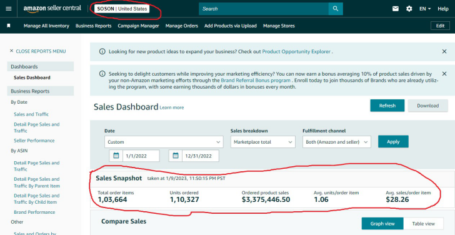Screen dimensions: 455x235
Task: Open Brand Performance report
Action: (34, 212)
